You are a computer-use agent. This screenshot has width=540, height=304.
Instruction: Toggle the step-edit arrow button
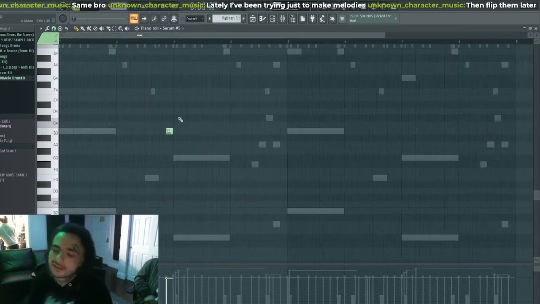[x=144, y=19]
